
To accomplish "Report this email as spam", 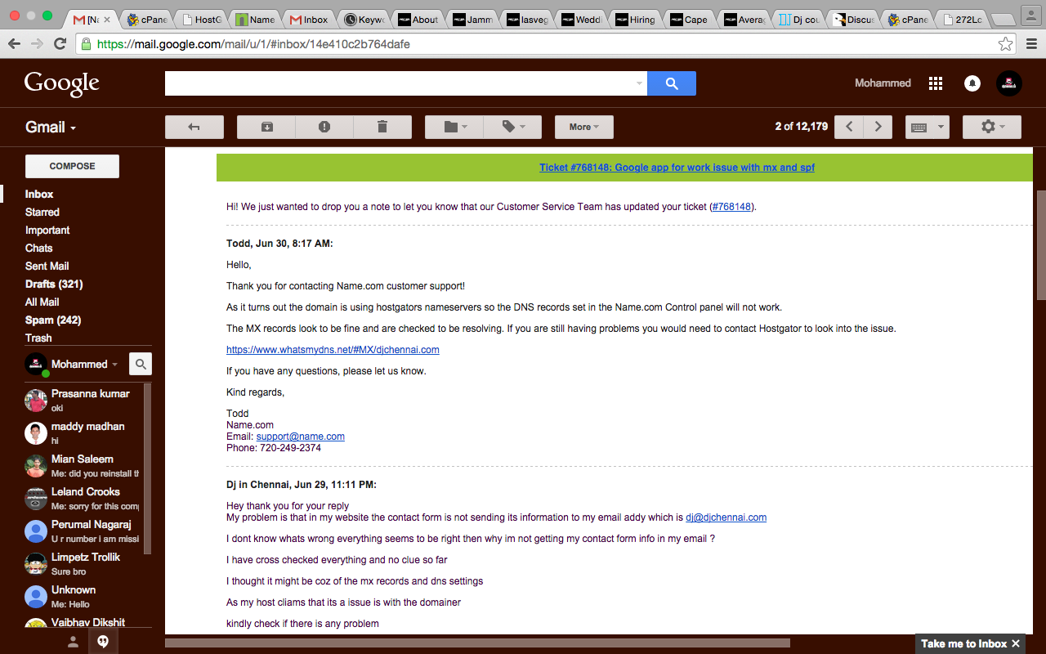I will [x=324, y=127].
